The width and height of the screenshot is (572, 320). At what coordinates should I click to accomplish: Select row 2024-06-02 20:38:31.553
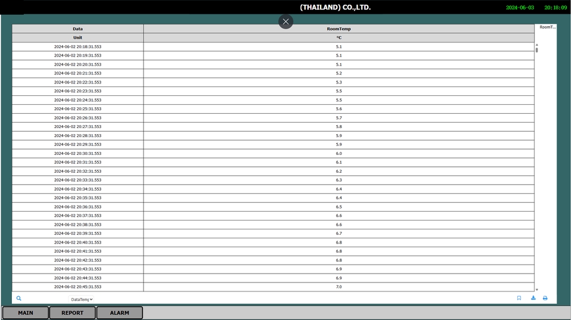(x=273, y=225)
